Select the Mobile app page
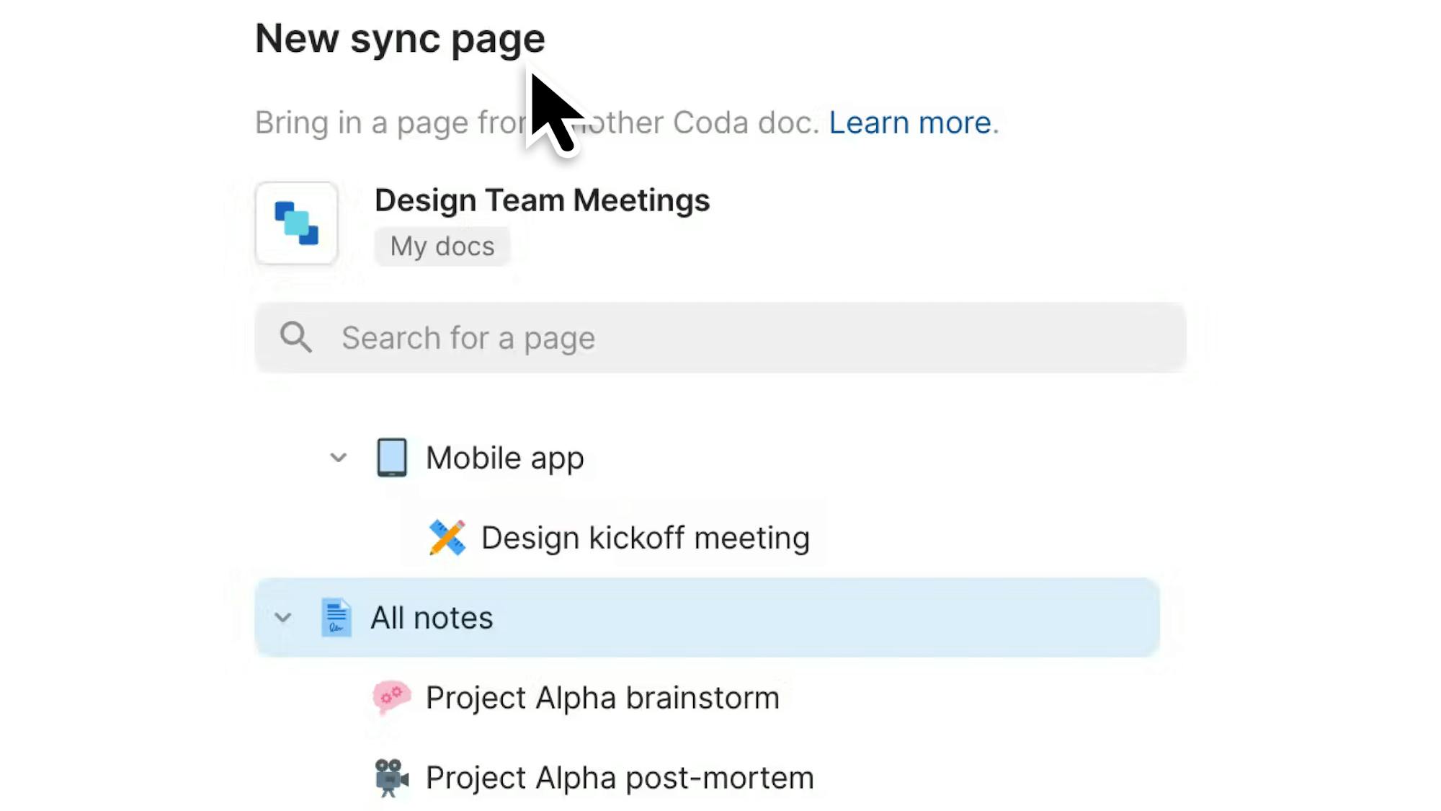 [x=504, y=458]
